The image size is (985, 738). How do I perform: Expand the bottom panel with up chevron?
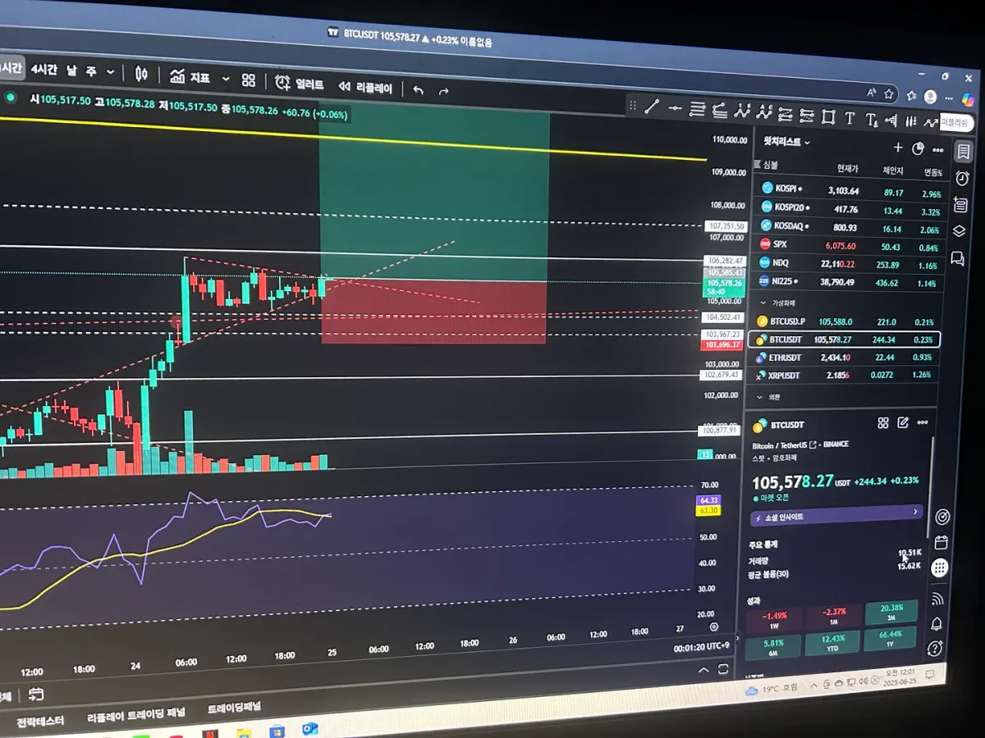point(703,671)
